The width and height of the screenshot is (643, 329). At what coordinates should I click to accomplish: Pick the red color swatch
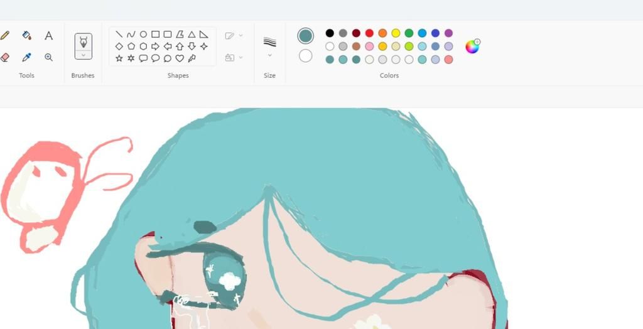click(x=369, y=33)
